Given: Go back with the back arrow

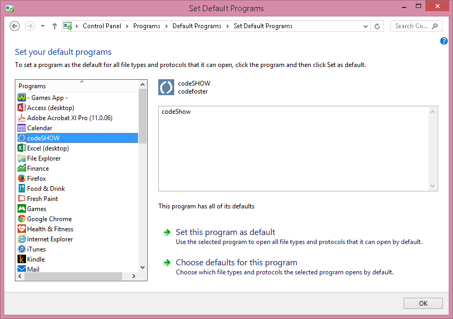Looking at the screenshot, I should [x=15, y=26].
